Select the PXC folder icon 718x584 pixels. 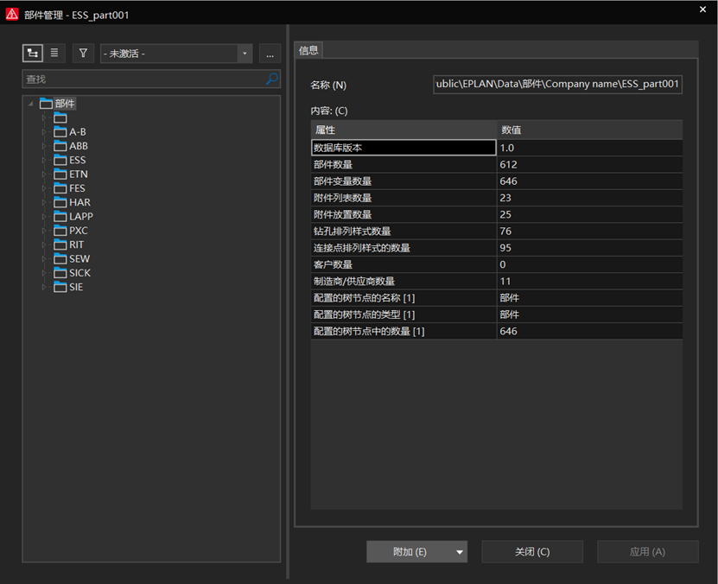tap(60, 231)
